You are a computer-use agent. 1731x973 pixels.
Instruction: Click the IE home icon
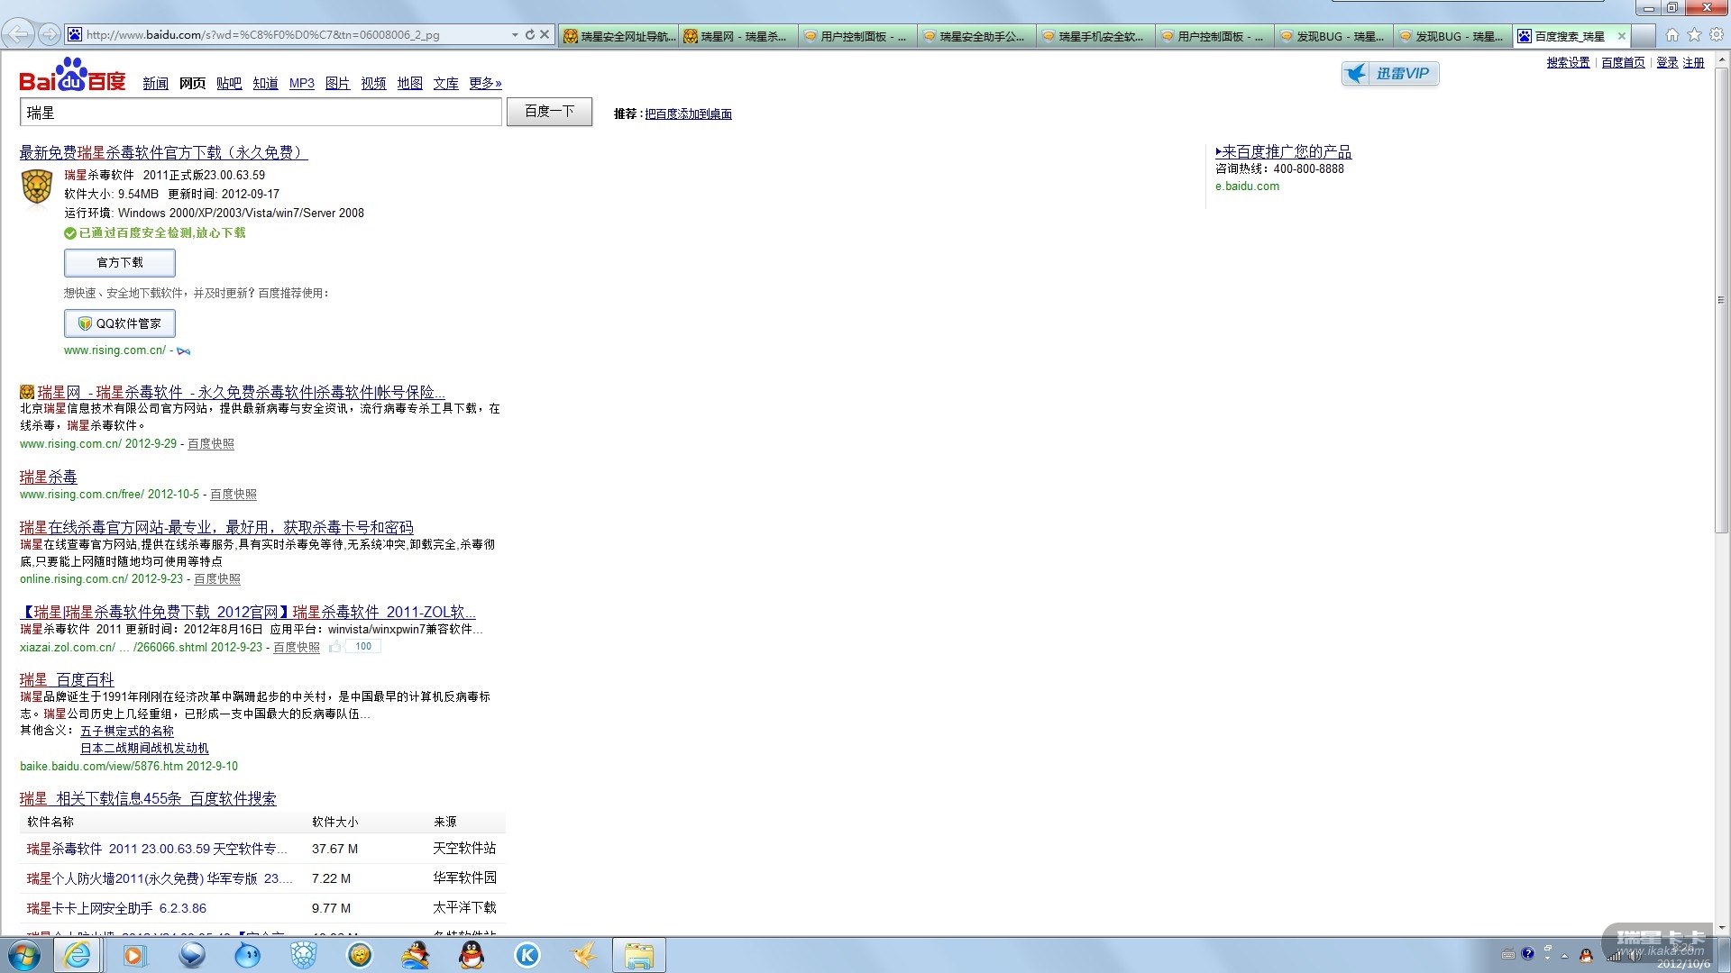(1671, 35)
